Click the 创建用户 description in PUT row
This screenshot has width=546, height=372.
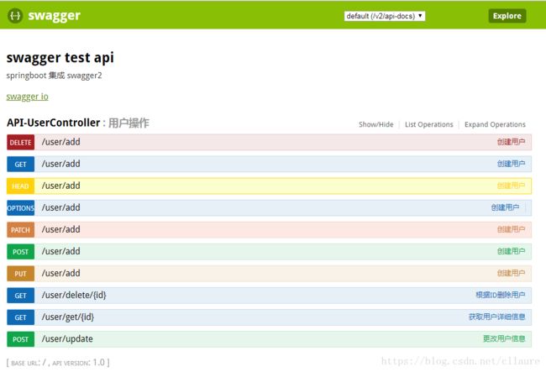click(x=511, y=273)
